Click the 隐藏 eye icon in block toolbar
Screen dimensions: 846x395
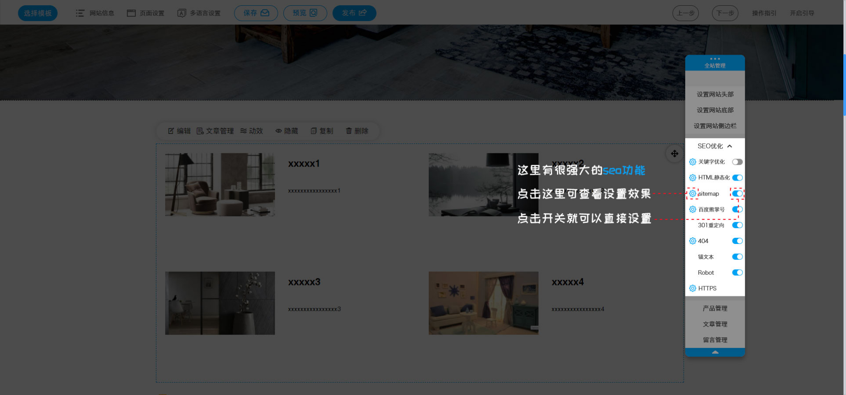(278, 131)
